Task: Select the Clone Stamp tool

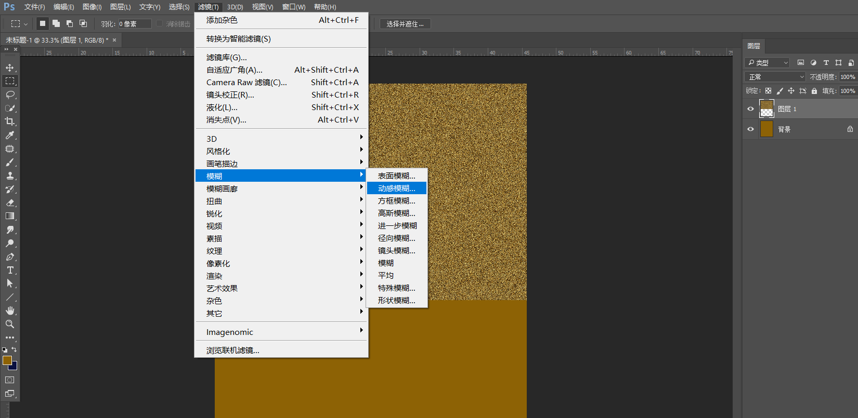Action: [10, 176]
